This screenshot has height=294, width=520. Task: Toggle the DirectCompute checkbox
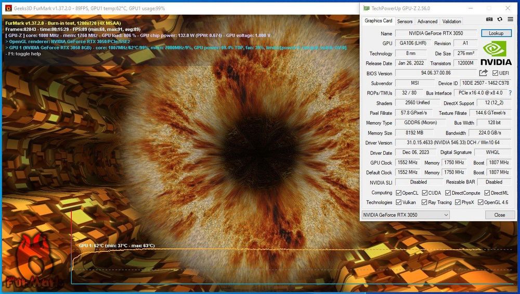point(448,193)
